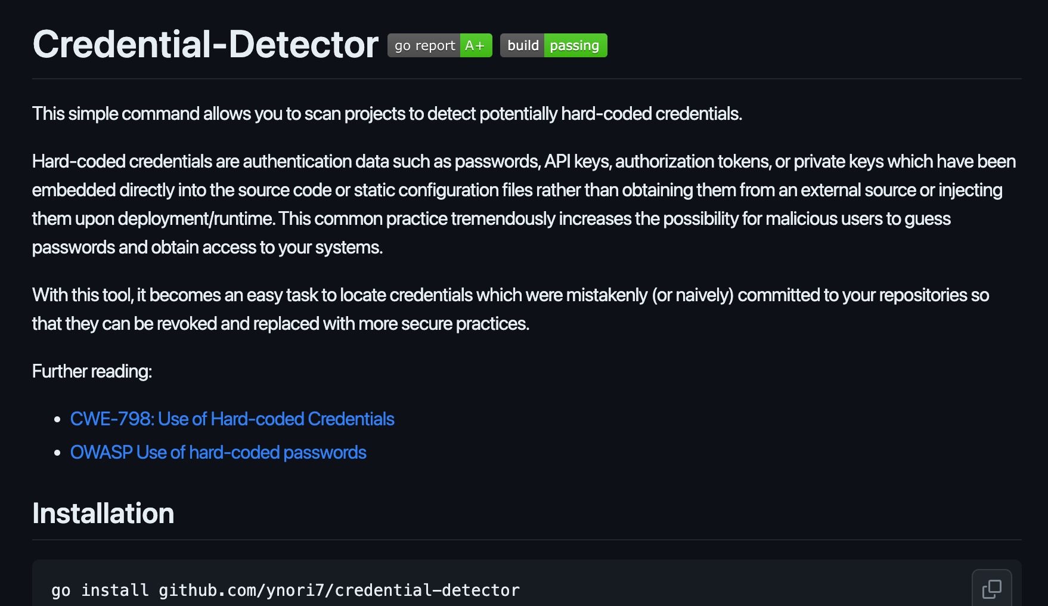Click the 'Further reading:' label
This screenshot has width=1048, height=606.
pos(92,371)
